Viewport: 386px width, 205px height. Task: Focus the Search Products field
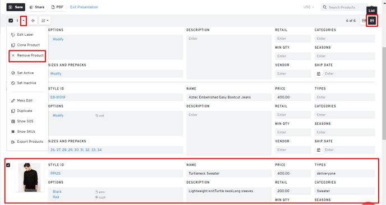[344, 7]
